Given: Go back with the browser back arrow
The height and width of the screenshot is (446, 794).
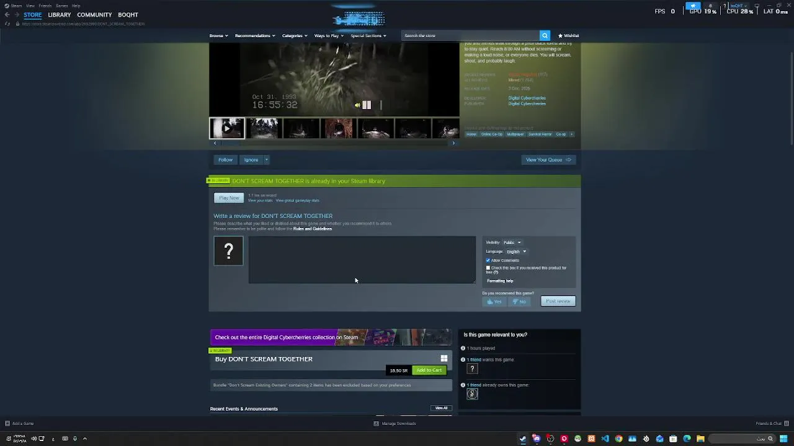Looking at the screenshot, I should 7,15.
